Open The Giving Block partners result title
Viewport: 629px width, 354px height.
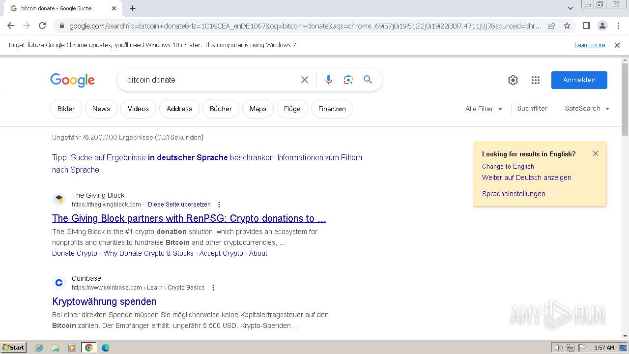[189, 218]
